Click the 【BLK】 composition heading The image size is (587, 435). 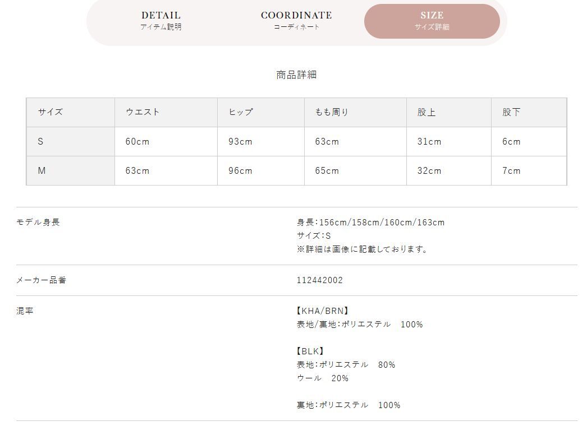click(x=310, y=351)
